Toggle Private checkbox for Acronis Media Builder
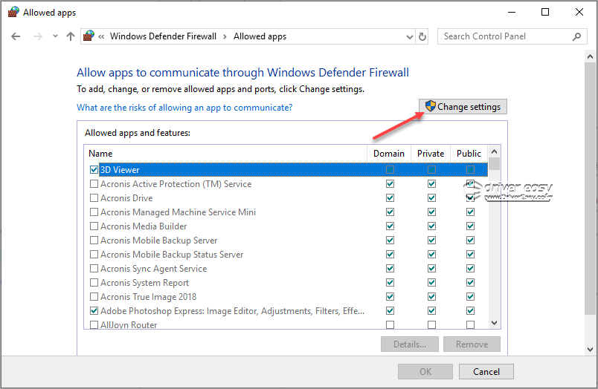The height and width of the screenshot is (389, 598). 431,226
